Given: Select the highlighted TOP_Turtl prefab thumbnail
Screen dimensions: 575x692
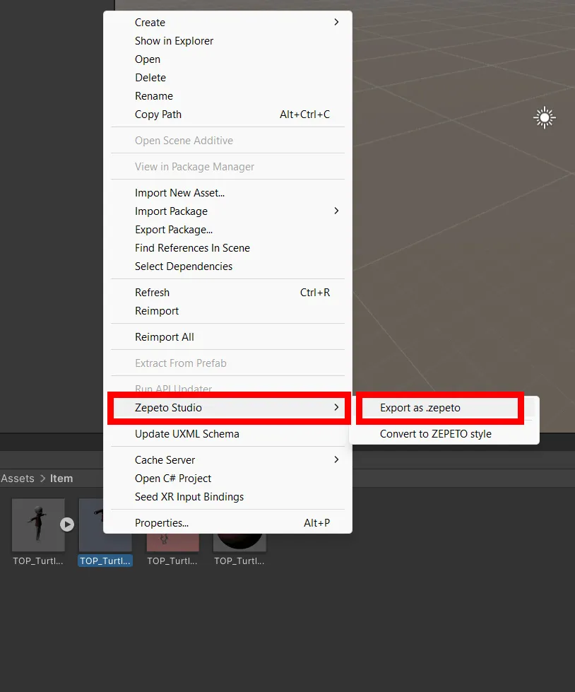Looking at the screenshot, I should (105, 524).
